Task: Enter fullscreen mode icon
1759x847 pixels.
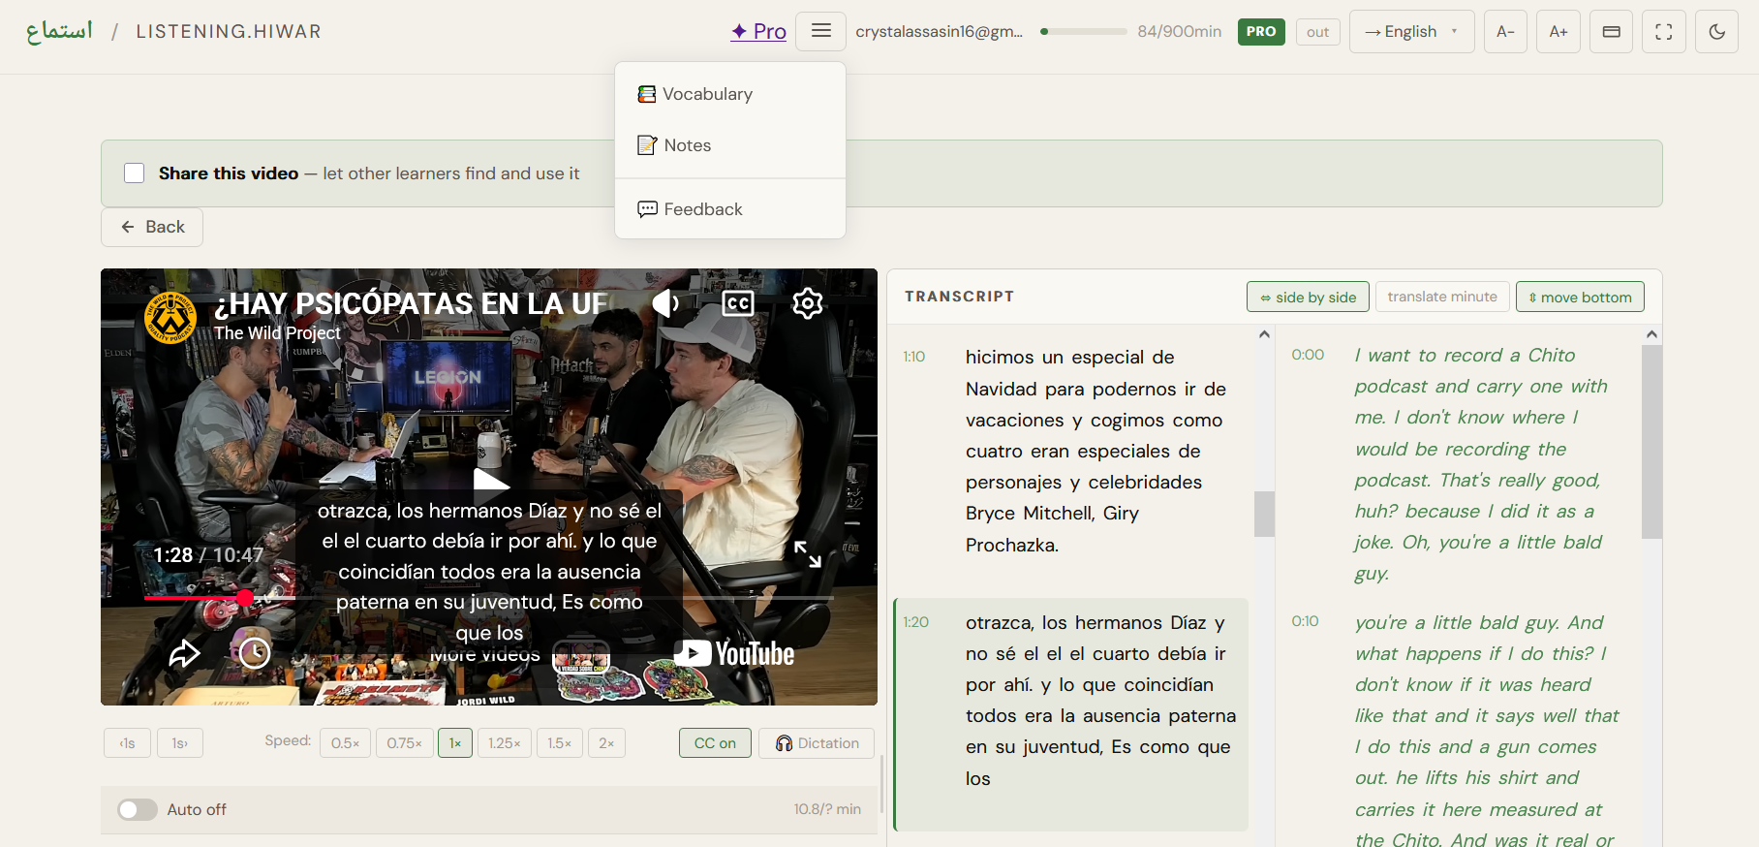Action: point(1664,32)
